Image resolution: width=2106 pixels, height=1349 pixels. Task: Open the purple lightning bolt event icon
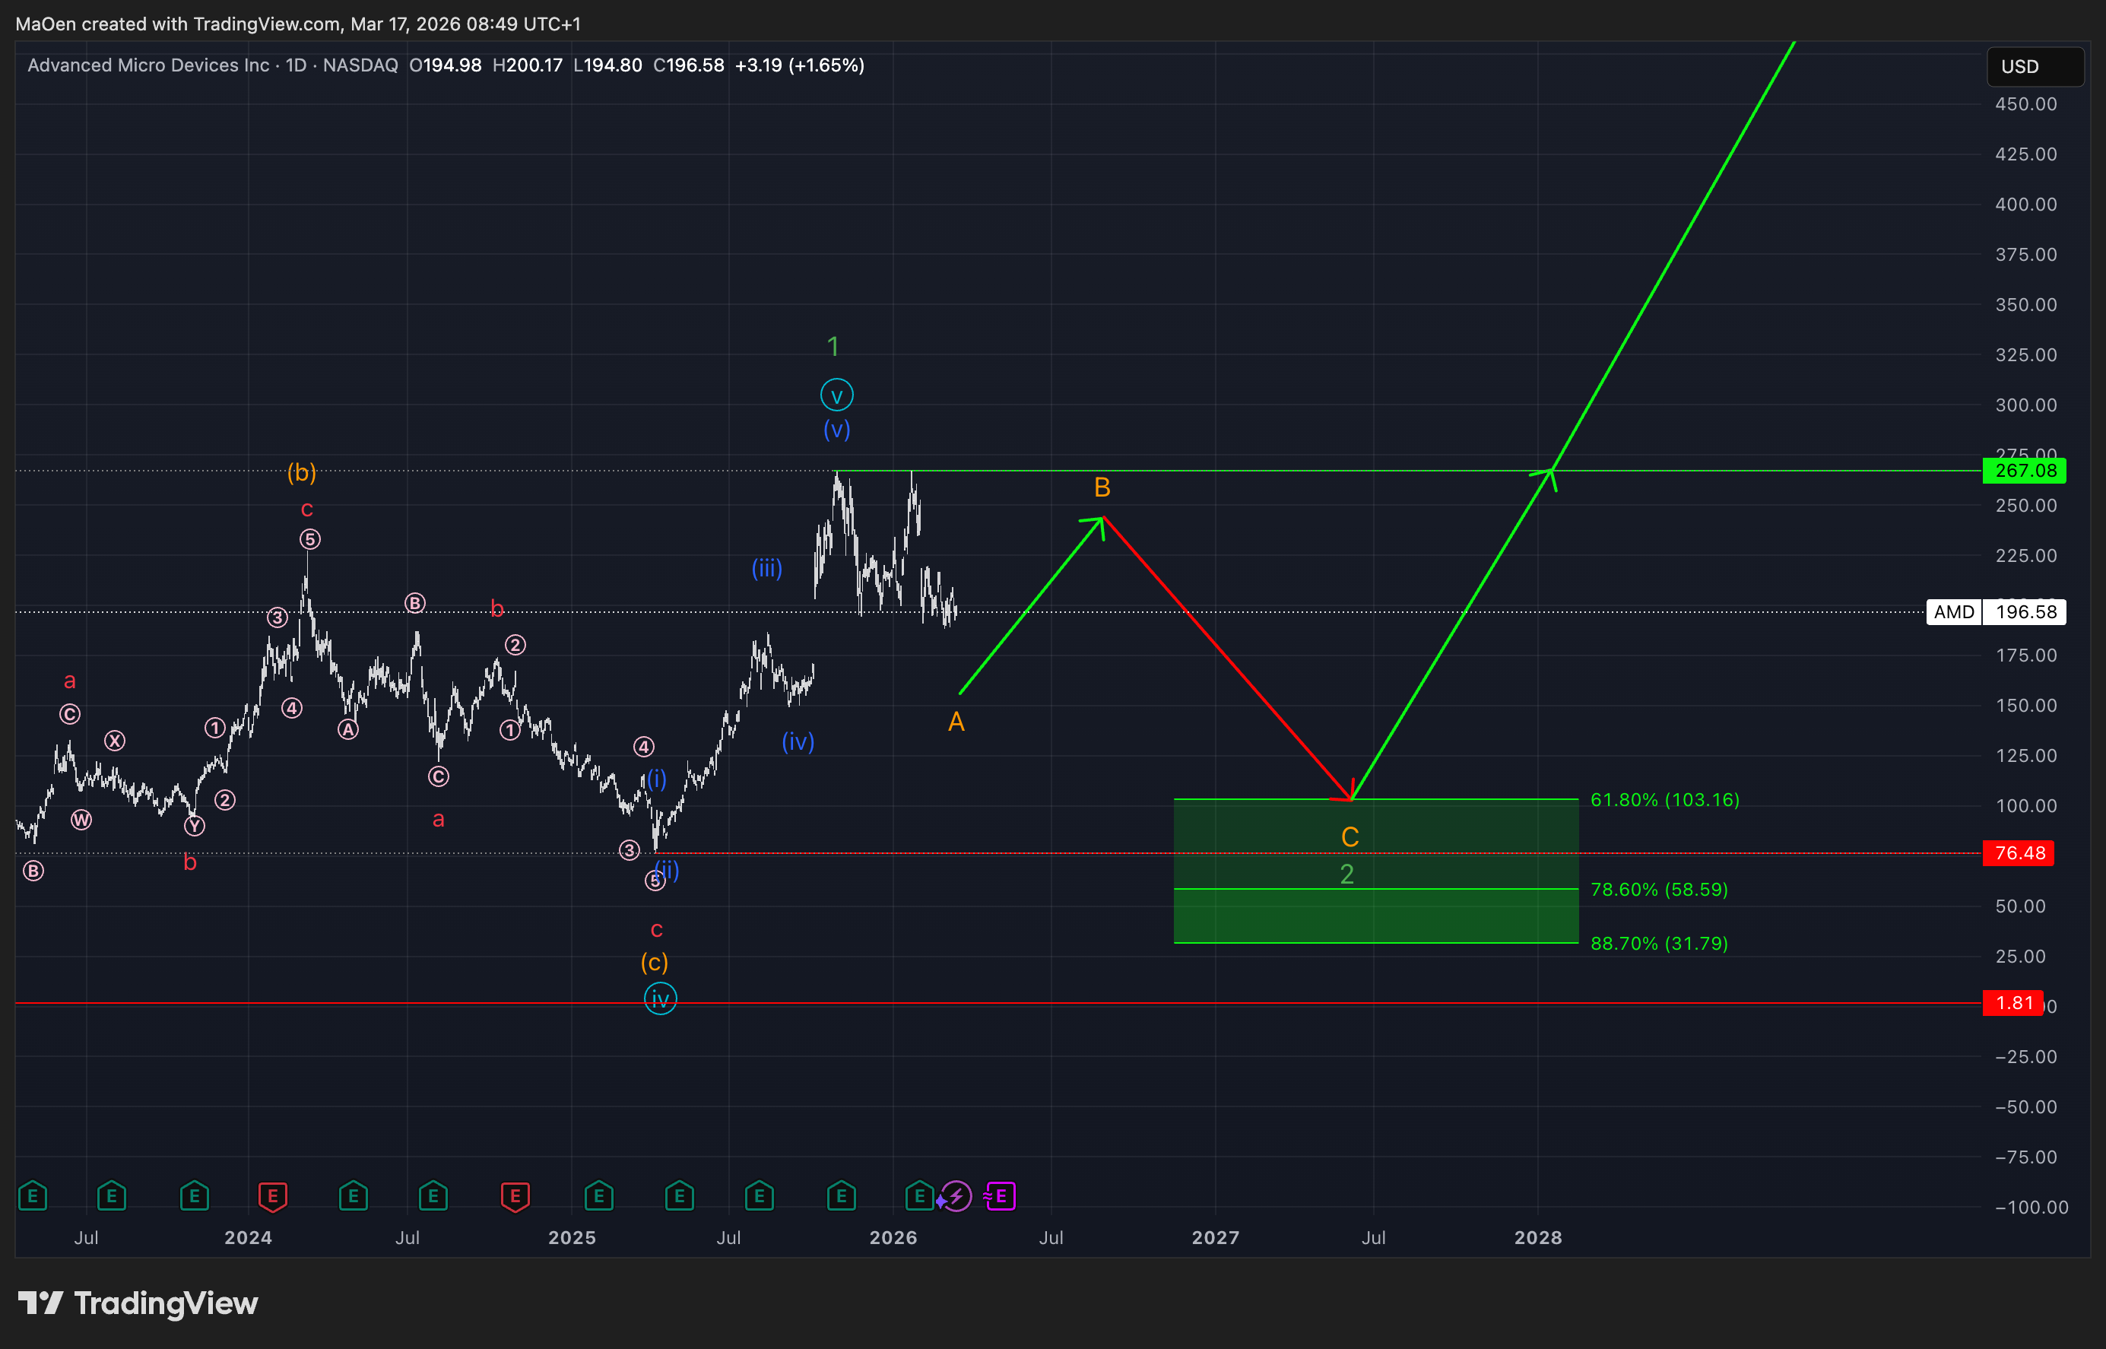point(956,1195)
